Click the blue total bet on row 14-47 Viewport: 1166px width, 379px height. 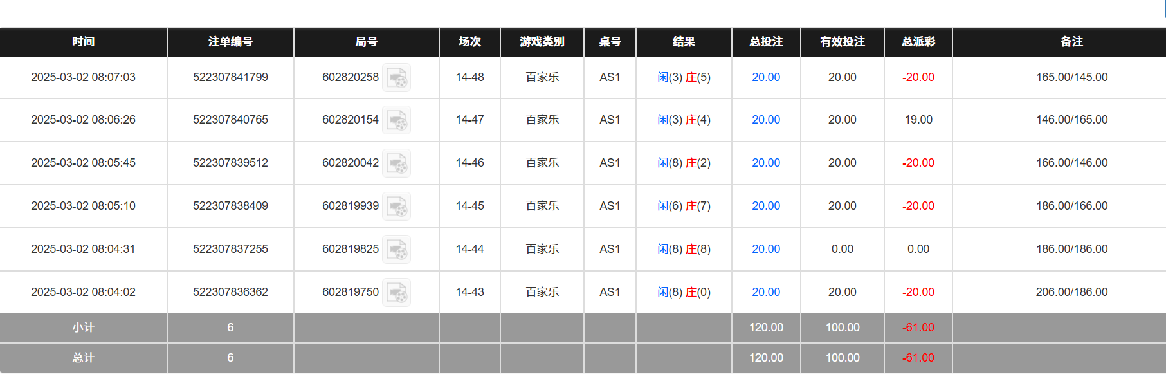coord(765,120)
